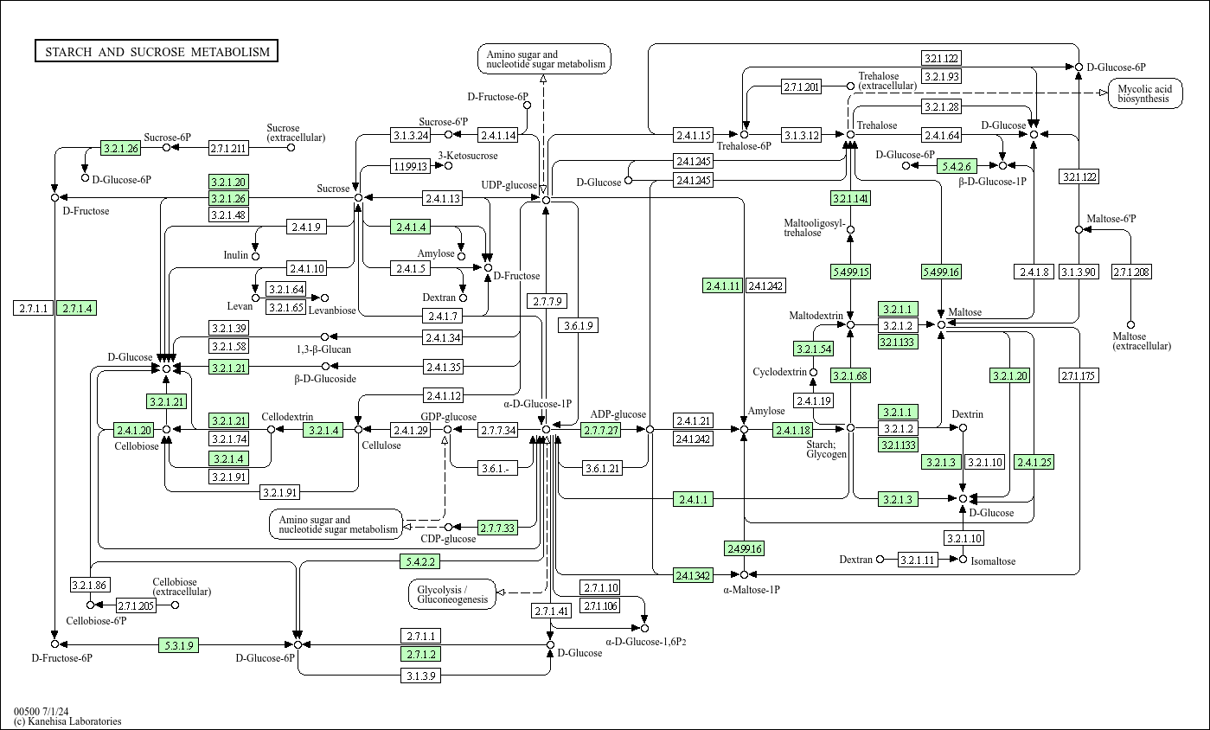Open the 2.7.1.211 enzyme box
The height and width of the screenshot is (730, 1210).
(x=228, y=148)
